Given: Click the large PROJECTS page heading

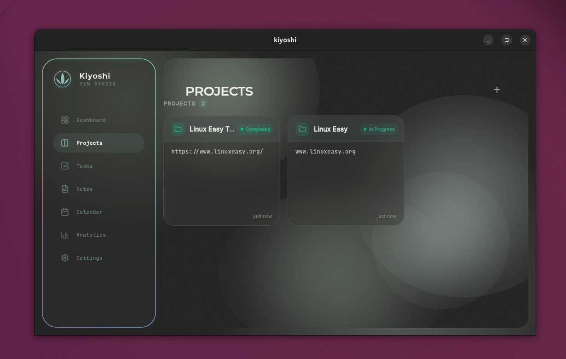Looking at the screenshot, I should coord(219,91).
